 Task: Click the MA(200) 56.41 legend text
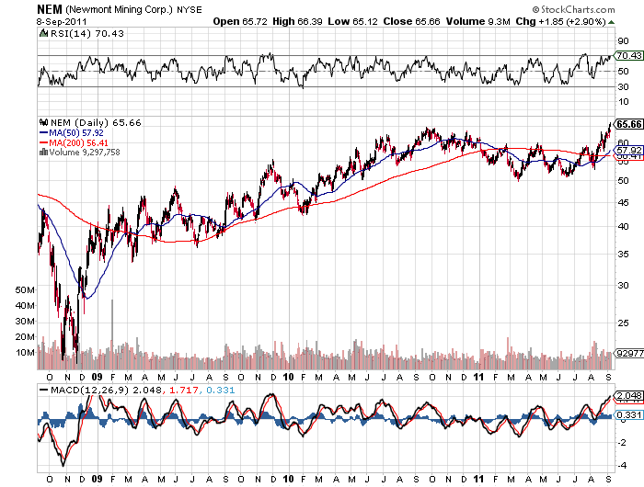point(79,142)
